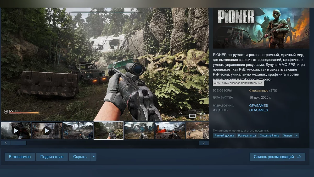
Task: Open the fifth screenshot thumbnail with the blue creature scene
Action: point(139,131)
